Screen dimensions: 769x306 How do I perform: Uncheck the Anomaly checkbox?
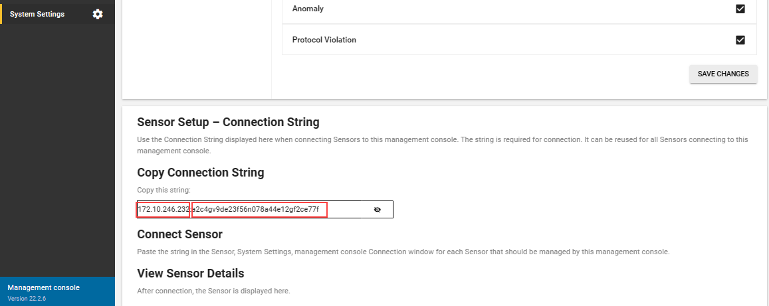click(740, 9)
